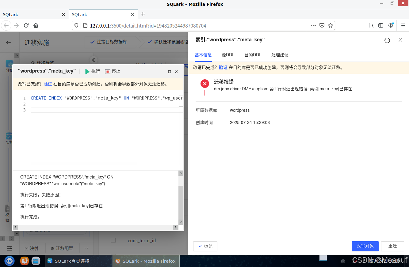
Task: Close the second SQLark browser tab
Action: 132,14
